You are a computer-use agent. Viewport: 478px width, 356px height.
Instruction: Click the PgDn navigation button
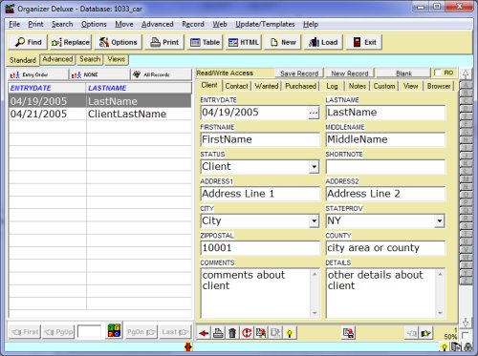(141, 332)
